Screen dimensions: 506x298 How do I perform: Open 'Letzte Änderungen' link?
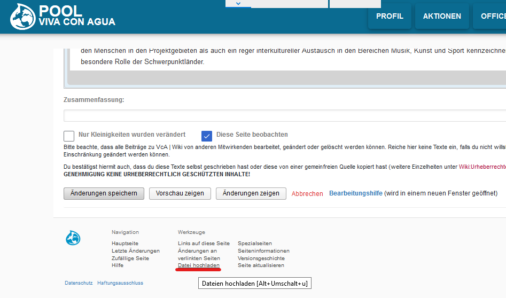tap(136, 251)
